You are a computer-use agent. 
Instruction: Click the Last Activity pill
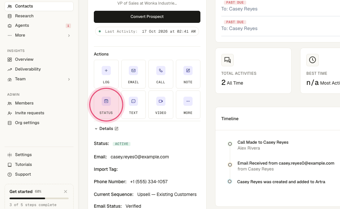[x=147, y=31]
